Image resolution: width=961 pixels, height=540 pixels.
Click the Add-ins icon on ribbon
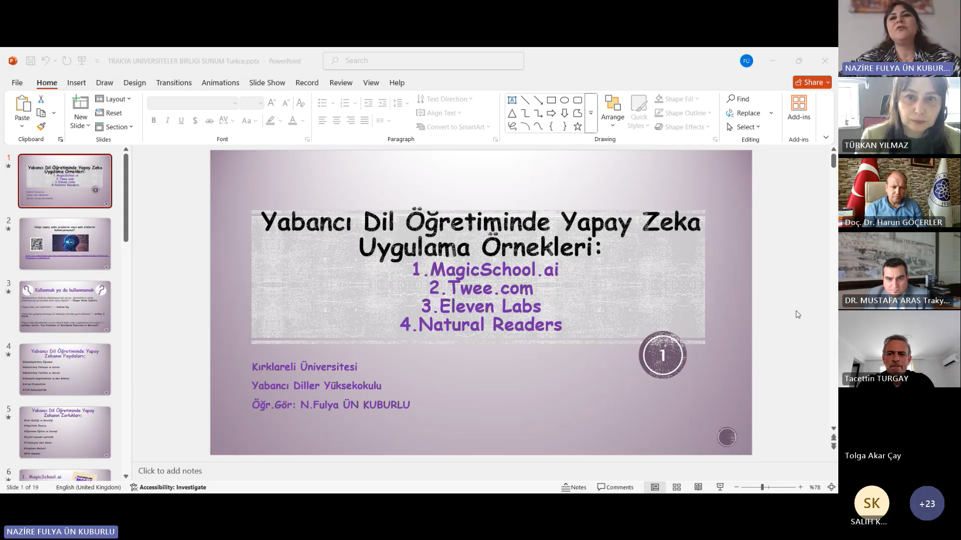pos(798,108)
